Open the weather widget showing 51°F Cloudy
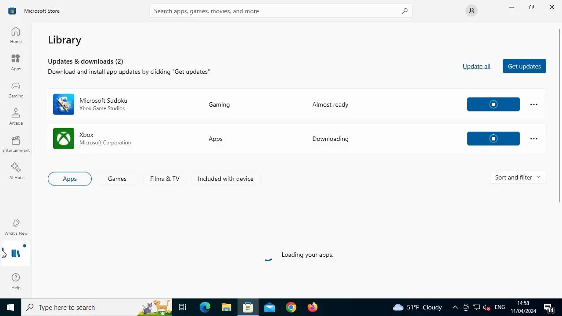 click(x=417, y=307)
